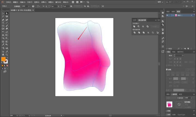Select the Rotate tool
196x117 pixels.
click(x=3, y=32)
